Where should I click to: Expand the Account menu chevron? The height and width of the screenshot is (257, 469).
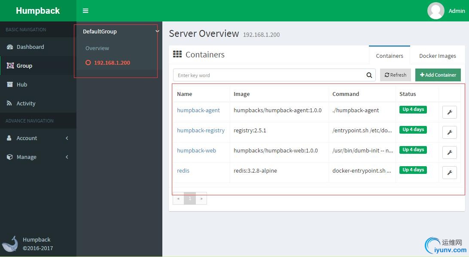(67, 138)
